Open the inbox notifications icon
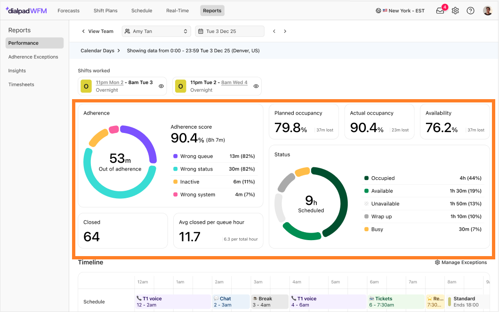 [x=440, y=10]
